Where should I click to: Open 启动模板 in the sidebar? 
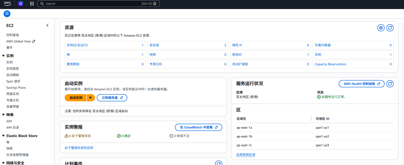coord(13,75)
